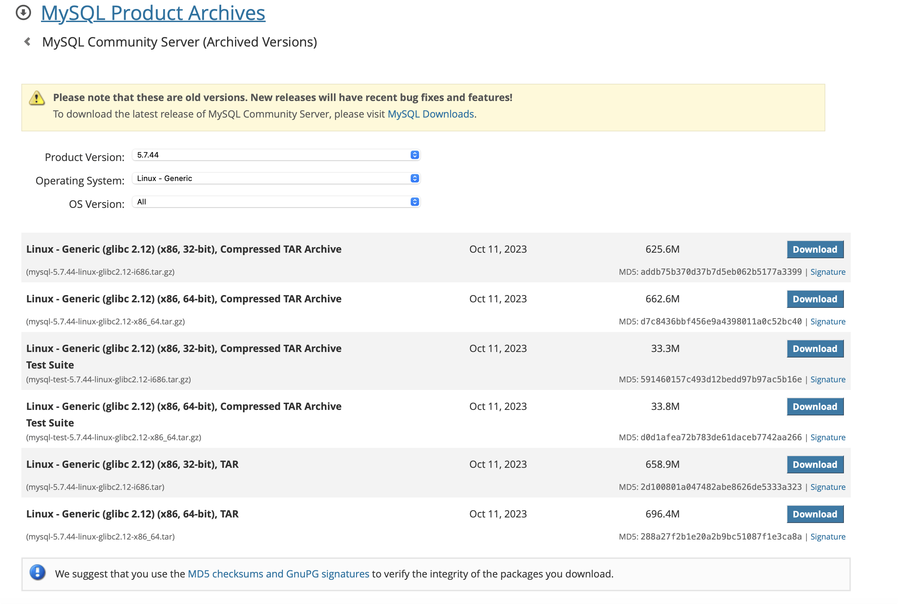
Task: Click the blue exclamation info icon
Action: click(x=38, y=572)
